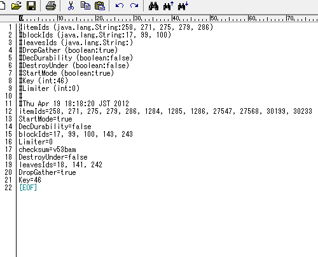Click line number 12 in gutter

point(8,111)
